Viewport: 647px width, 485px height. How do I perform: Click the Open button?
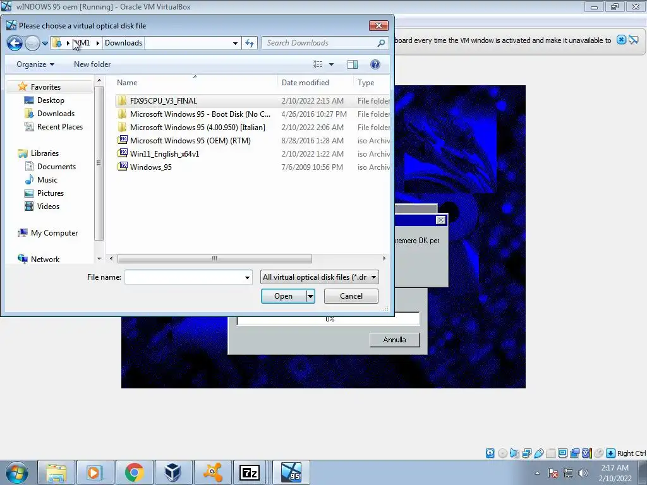click(283, 296)
